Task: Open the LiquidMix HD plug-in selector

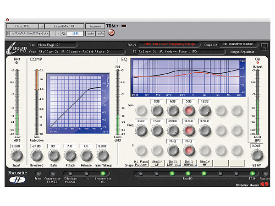Action: pos(64,26)
